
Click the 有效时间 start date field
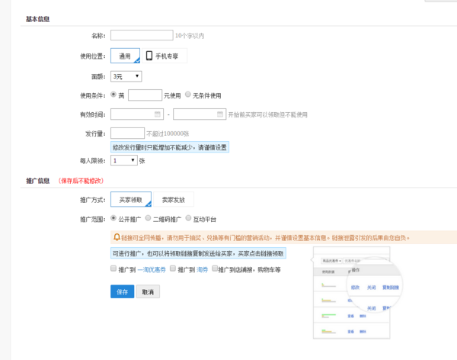(x=136, y=114)
